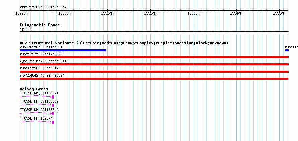This screenshot has width=298, height=141.
Task: Click the 15350k ruler tick label
Action: click(x=279, y=14)
